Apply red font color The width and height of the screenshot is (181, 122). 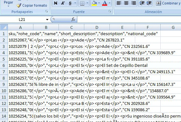tap(105, 3)
